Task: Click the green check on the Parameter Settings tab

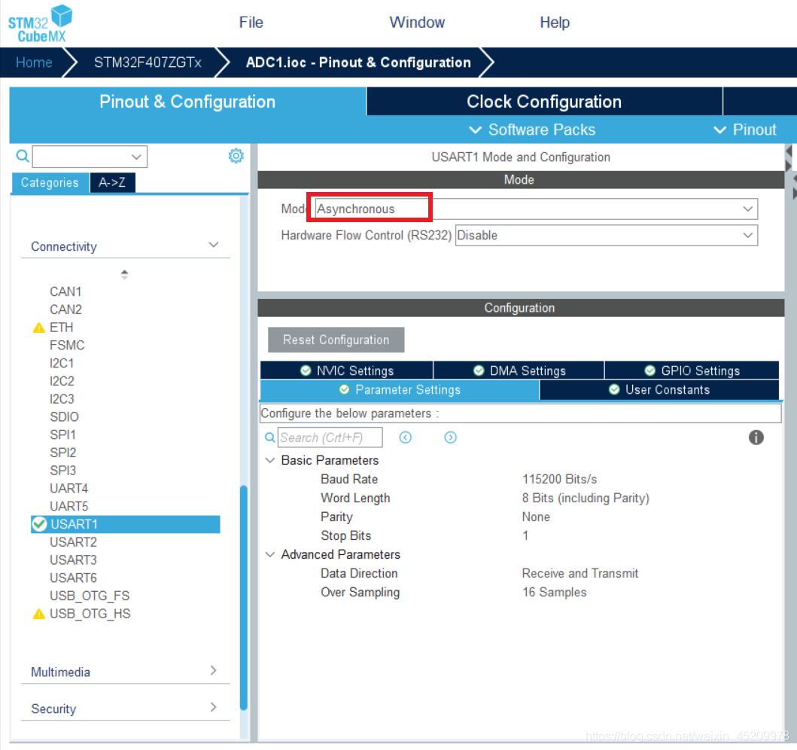Action: (344, 389)
